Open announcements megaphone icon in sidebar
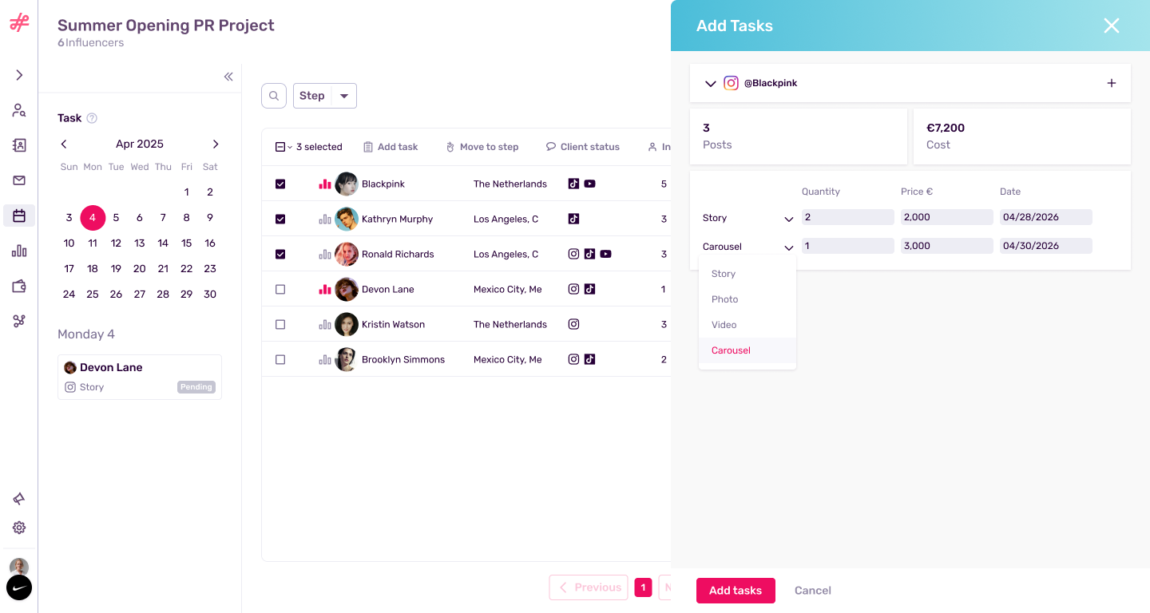Image resolution: width=1150 pixels, height=613 pixels. click(19, 499)
